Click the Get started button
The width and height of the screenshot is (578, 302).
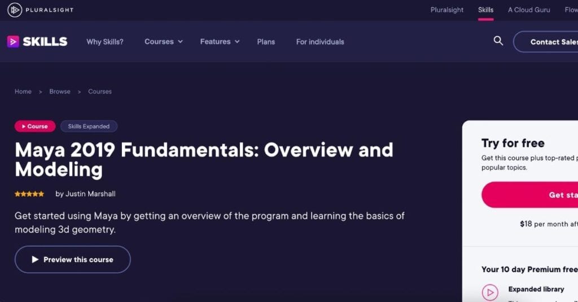coord(530,194)
